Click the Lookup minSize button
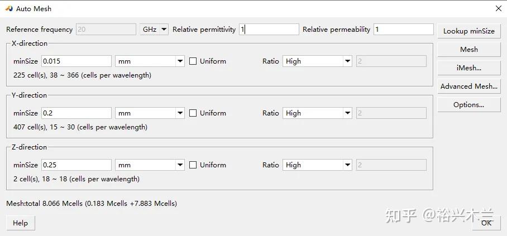Image resolution: width=507 pixels, height=236 pixels. point(468,31)
